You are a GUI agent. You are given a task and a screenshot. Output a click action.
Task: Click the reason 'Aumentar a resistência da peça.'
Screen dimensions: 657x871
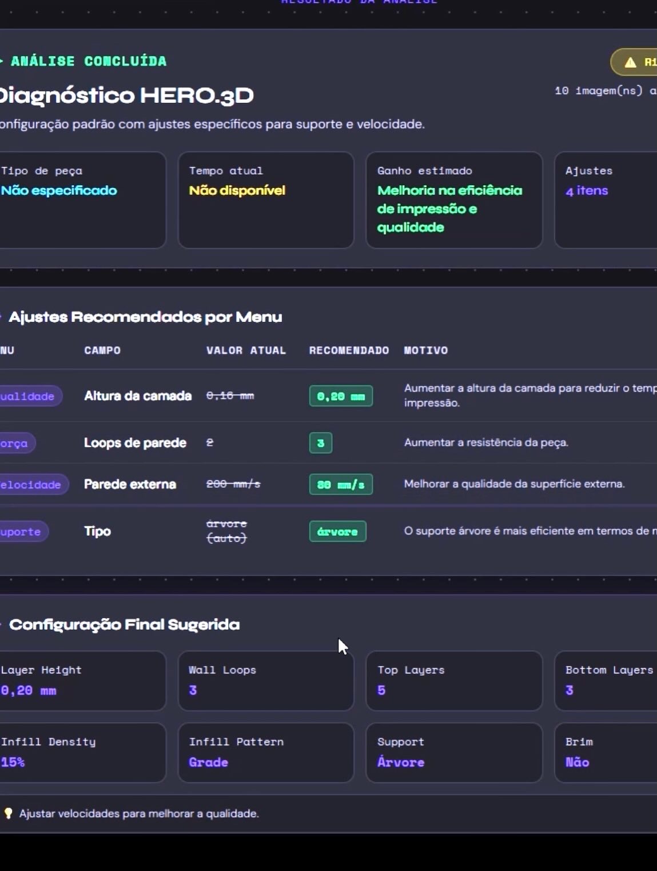tap(486, 442)
